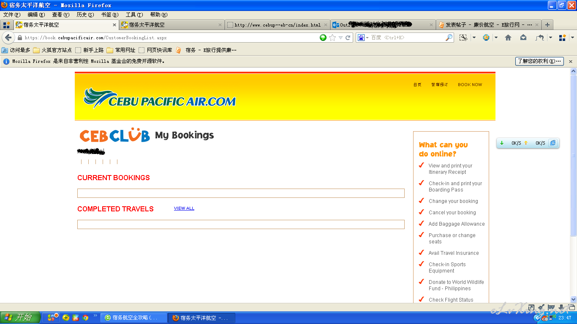
Task: Switch to 发表帖子 廉价航空 tab
Action: (489, 25)
